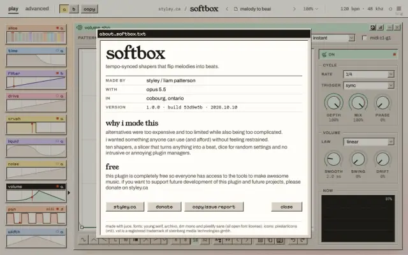Open the RATE 1/4 dropdown
The image size is (408, 255).
tap(368, 74)
